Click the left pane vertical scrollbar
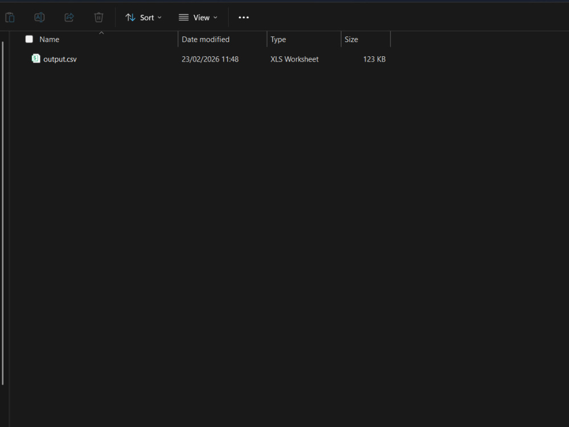 pyautogui.click(x=2, y=213)
